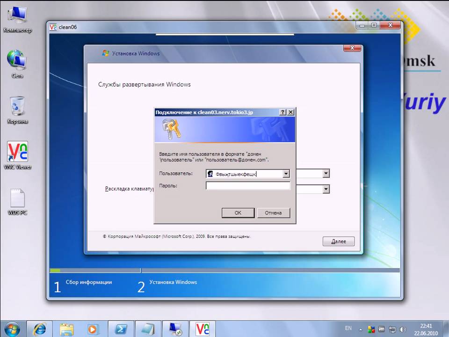This screenshot has width=449, height=337.
Task: Click the Далее button in setup window
Action: (x=339, y=242)
